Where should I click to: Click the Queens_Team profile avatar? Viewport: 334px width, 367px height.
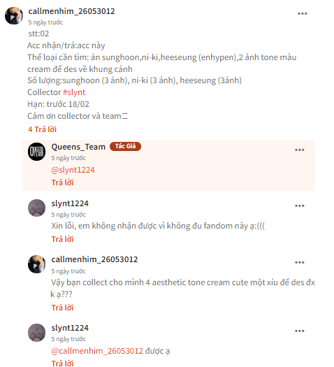37,152
